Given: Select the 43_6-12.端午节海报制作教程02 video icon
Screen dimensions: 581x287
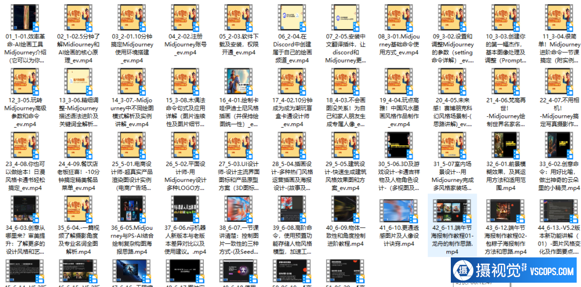Looking at the screenshot, I should tap(506, 212).
